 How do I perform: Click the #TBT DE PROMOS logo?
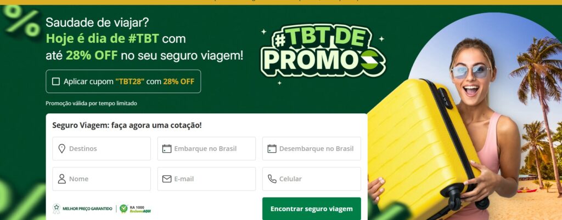coord(323,51)
